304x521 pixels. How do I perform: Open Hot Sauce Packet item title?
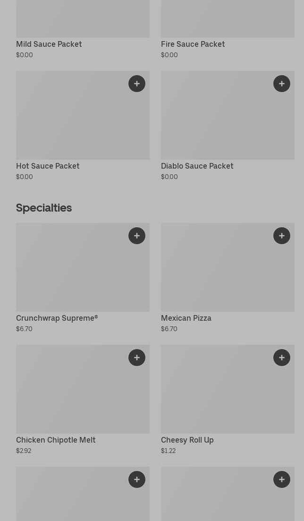coord(48,166)
